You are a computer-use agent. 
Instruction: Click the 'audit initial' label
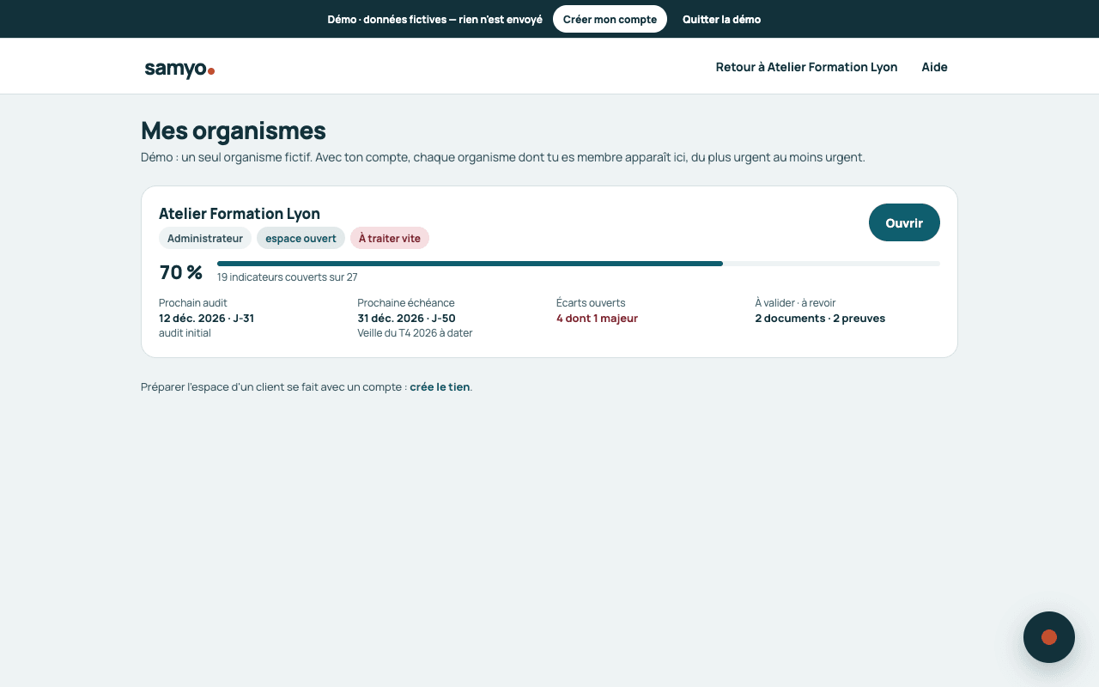click(x=185, y=333)
